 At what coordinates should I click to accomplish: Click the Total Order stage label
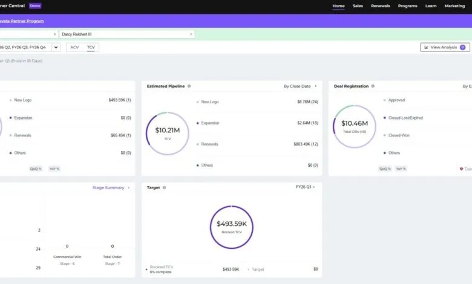113,257
